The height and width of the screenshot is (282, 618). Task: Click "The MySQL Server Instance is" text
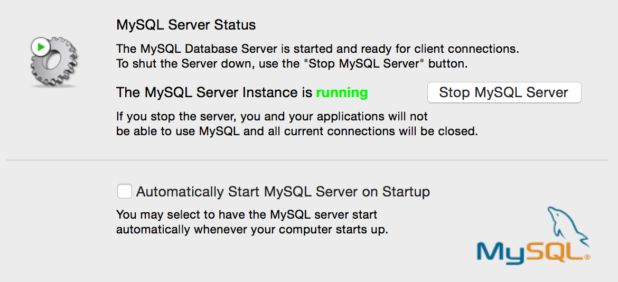pos(214,93)
